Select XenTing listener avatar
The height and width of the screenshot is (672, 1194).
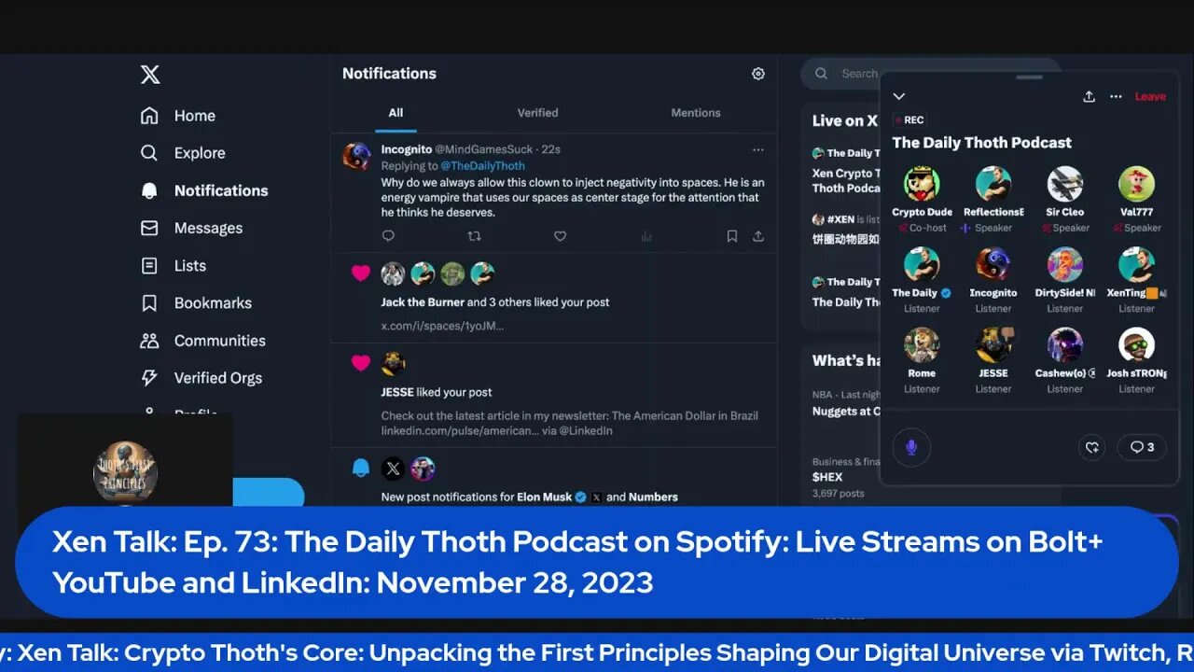click(1136, 264)
